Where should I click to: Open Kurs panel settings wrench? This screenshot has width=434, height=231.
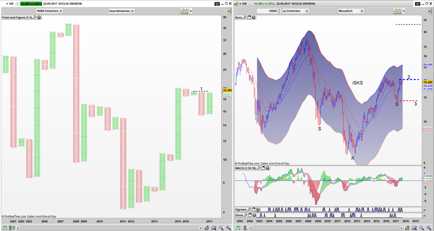click(245, 17)
